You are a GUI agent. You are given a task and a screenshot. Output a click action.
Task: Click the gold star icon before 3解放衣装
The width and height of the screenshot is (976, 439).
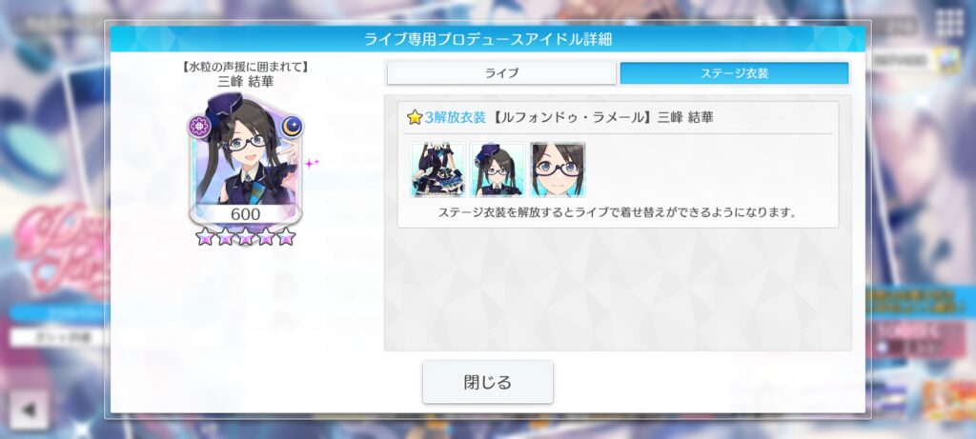point(415,117)
